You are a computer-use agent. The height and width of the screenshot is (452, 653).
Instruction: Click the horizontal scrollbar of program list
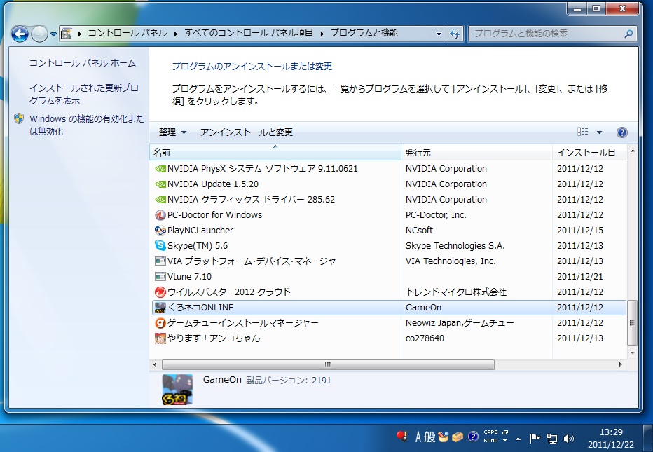pyautogui.click(x=328, y=365)
